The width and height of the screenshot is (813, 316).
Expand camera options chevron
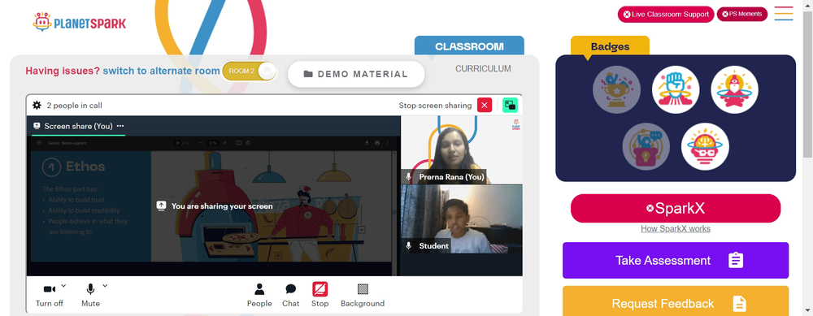click(x=63, y=285)
